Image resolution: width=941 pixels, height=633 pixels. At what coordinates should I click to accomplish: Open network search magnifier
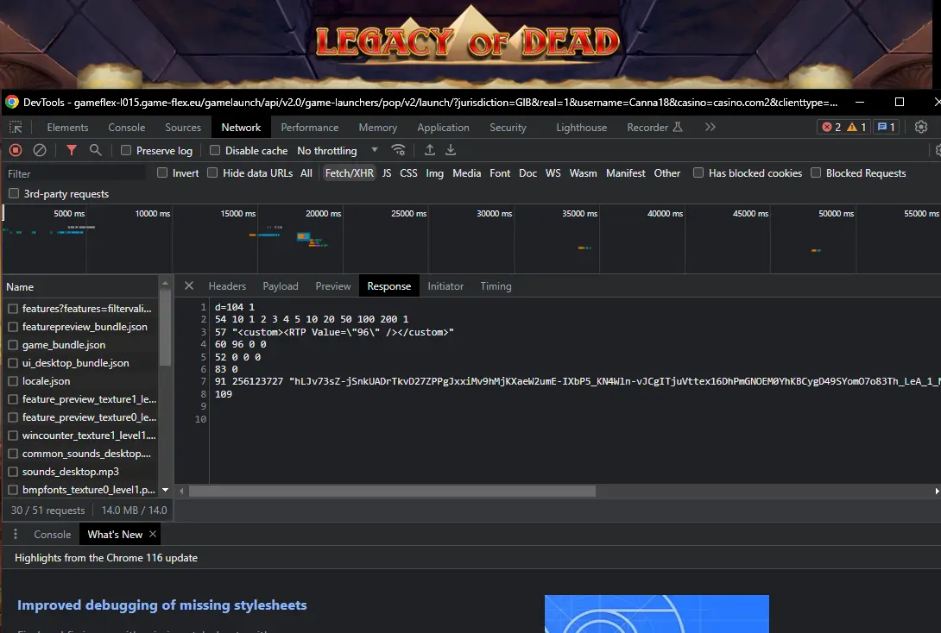96,150
